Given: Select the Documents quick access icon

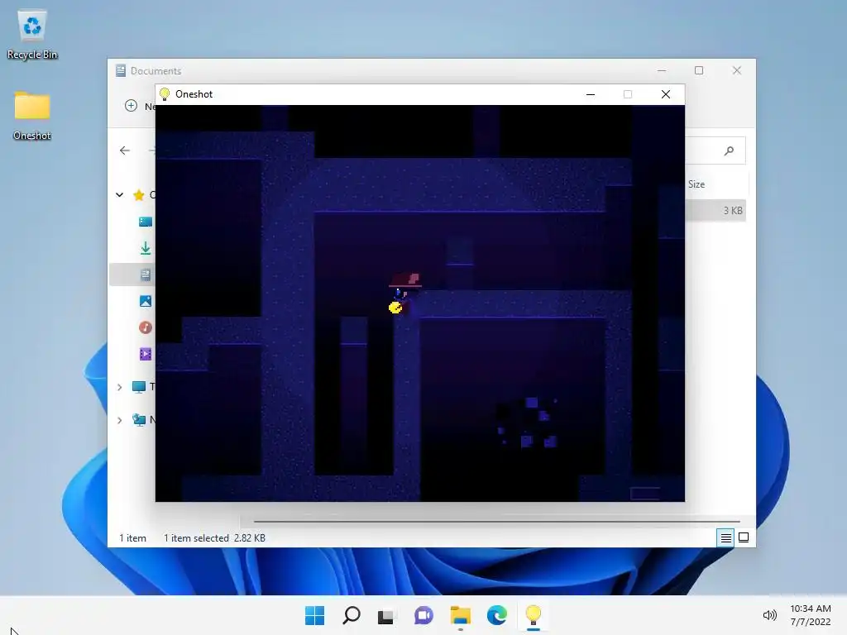Looking at the screenshot, I should click(146, 275).
